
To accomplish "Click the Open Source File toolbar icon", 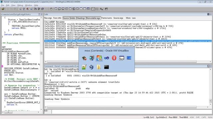I will point(3,9).
